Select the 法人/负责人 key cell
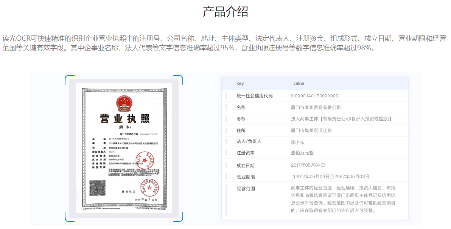 click(x=249, y=141)
